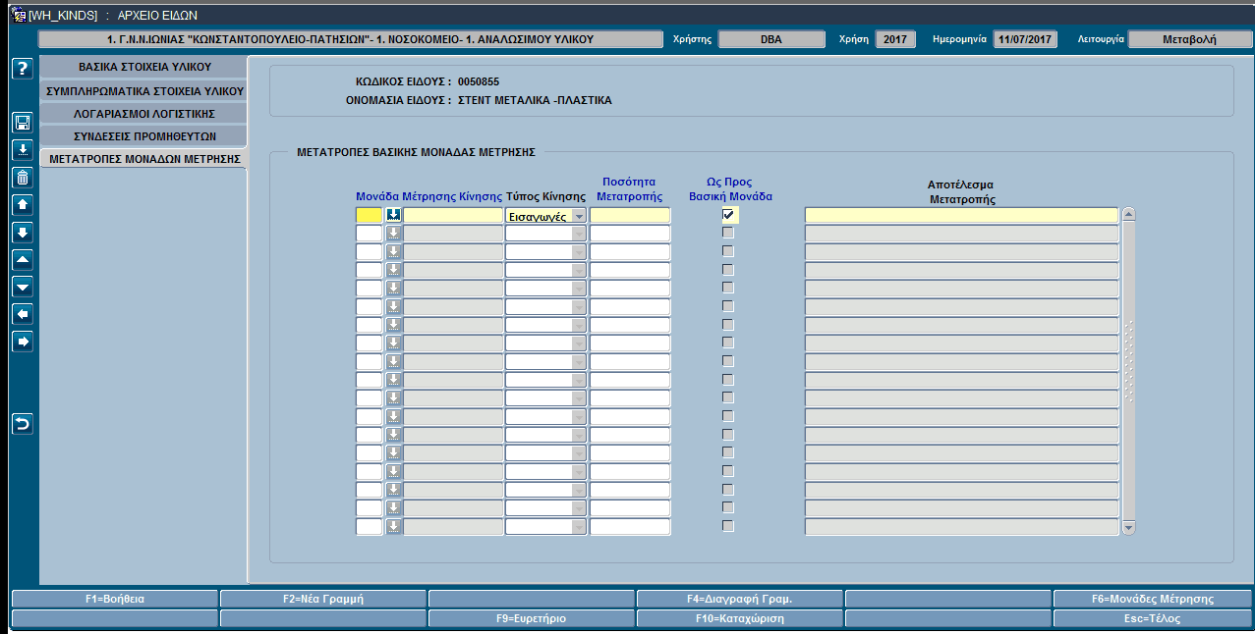Click the F4=Διαγραφή Γραμ. button
Screen dimensions: 1255x634
(740, 599)
